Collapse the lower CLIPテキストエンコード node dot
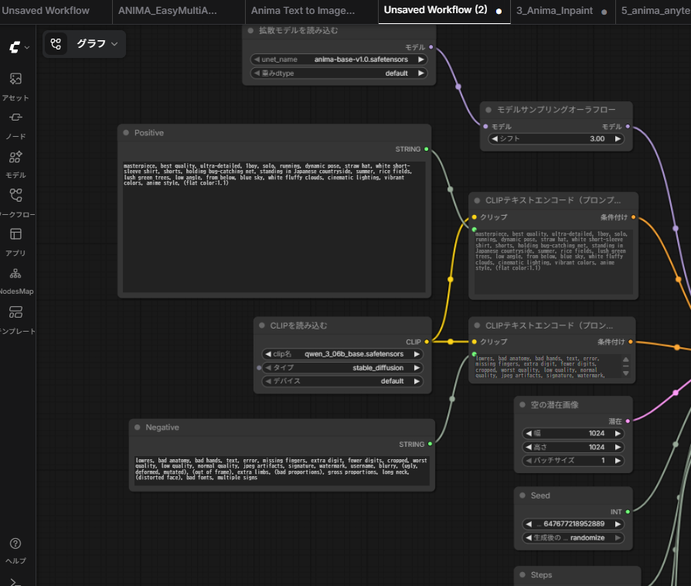691x586 pixels. tap(477, 325)
